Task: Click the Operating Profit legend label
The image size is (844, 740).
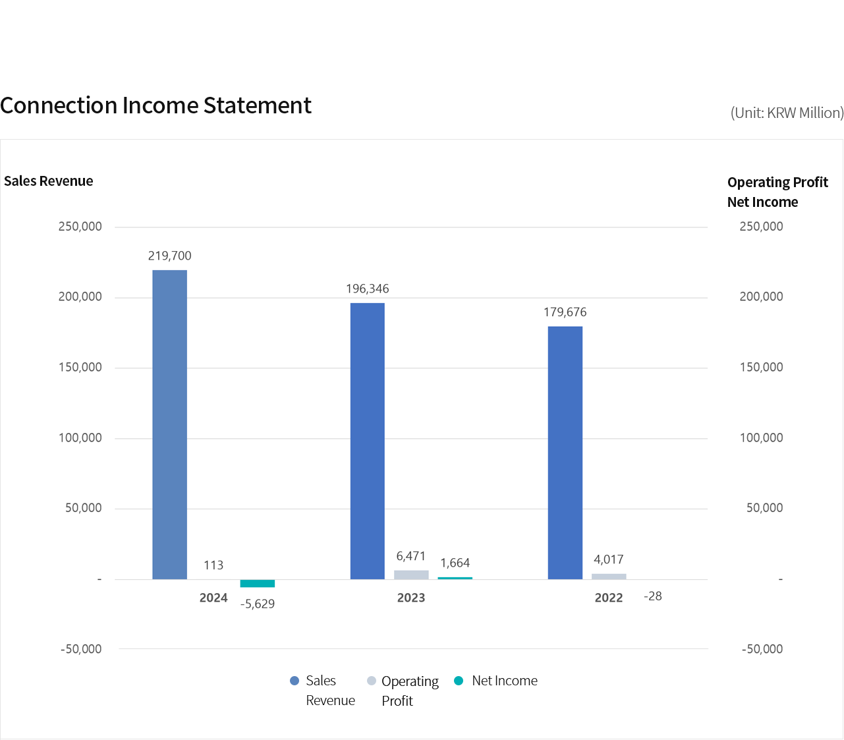Action: point(410,691)
